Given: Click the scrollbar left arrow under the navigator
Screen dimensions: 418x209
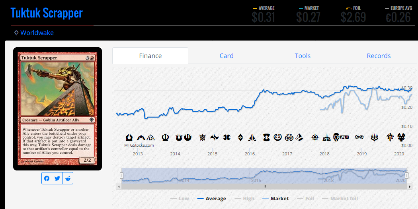Looking at the screenshot, I should (x=119, y=187).
